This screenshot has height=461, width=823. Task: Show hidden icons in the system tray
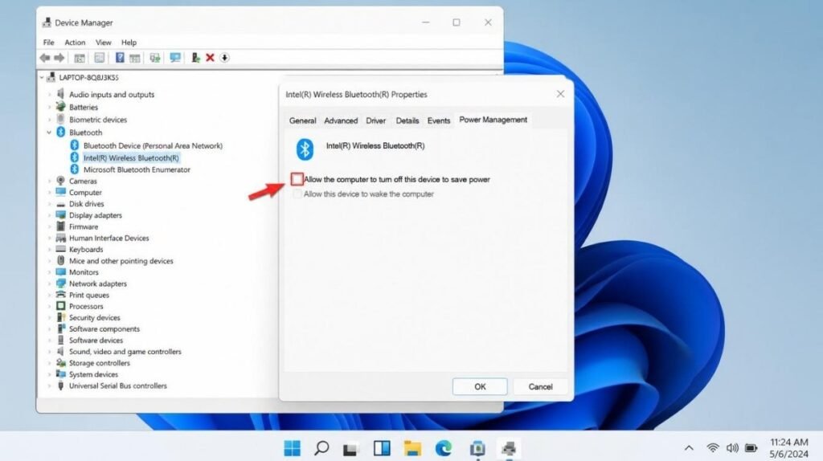(689, 448)
